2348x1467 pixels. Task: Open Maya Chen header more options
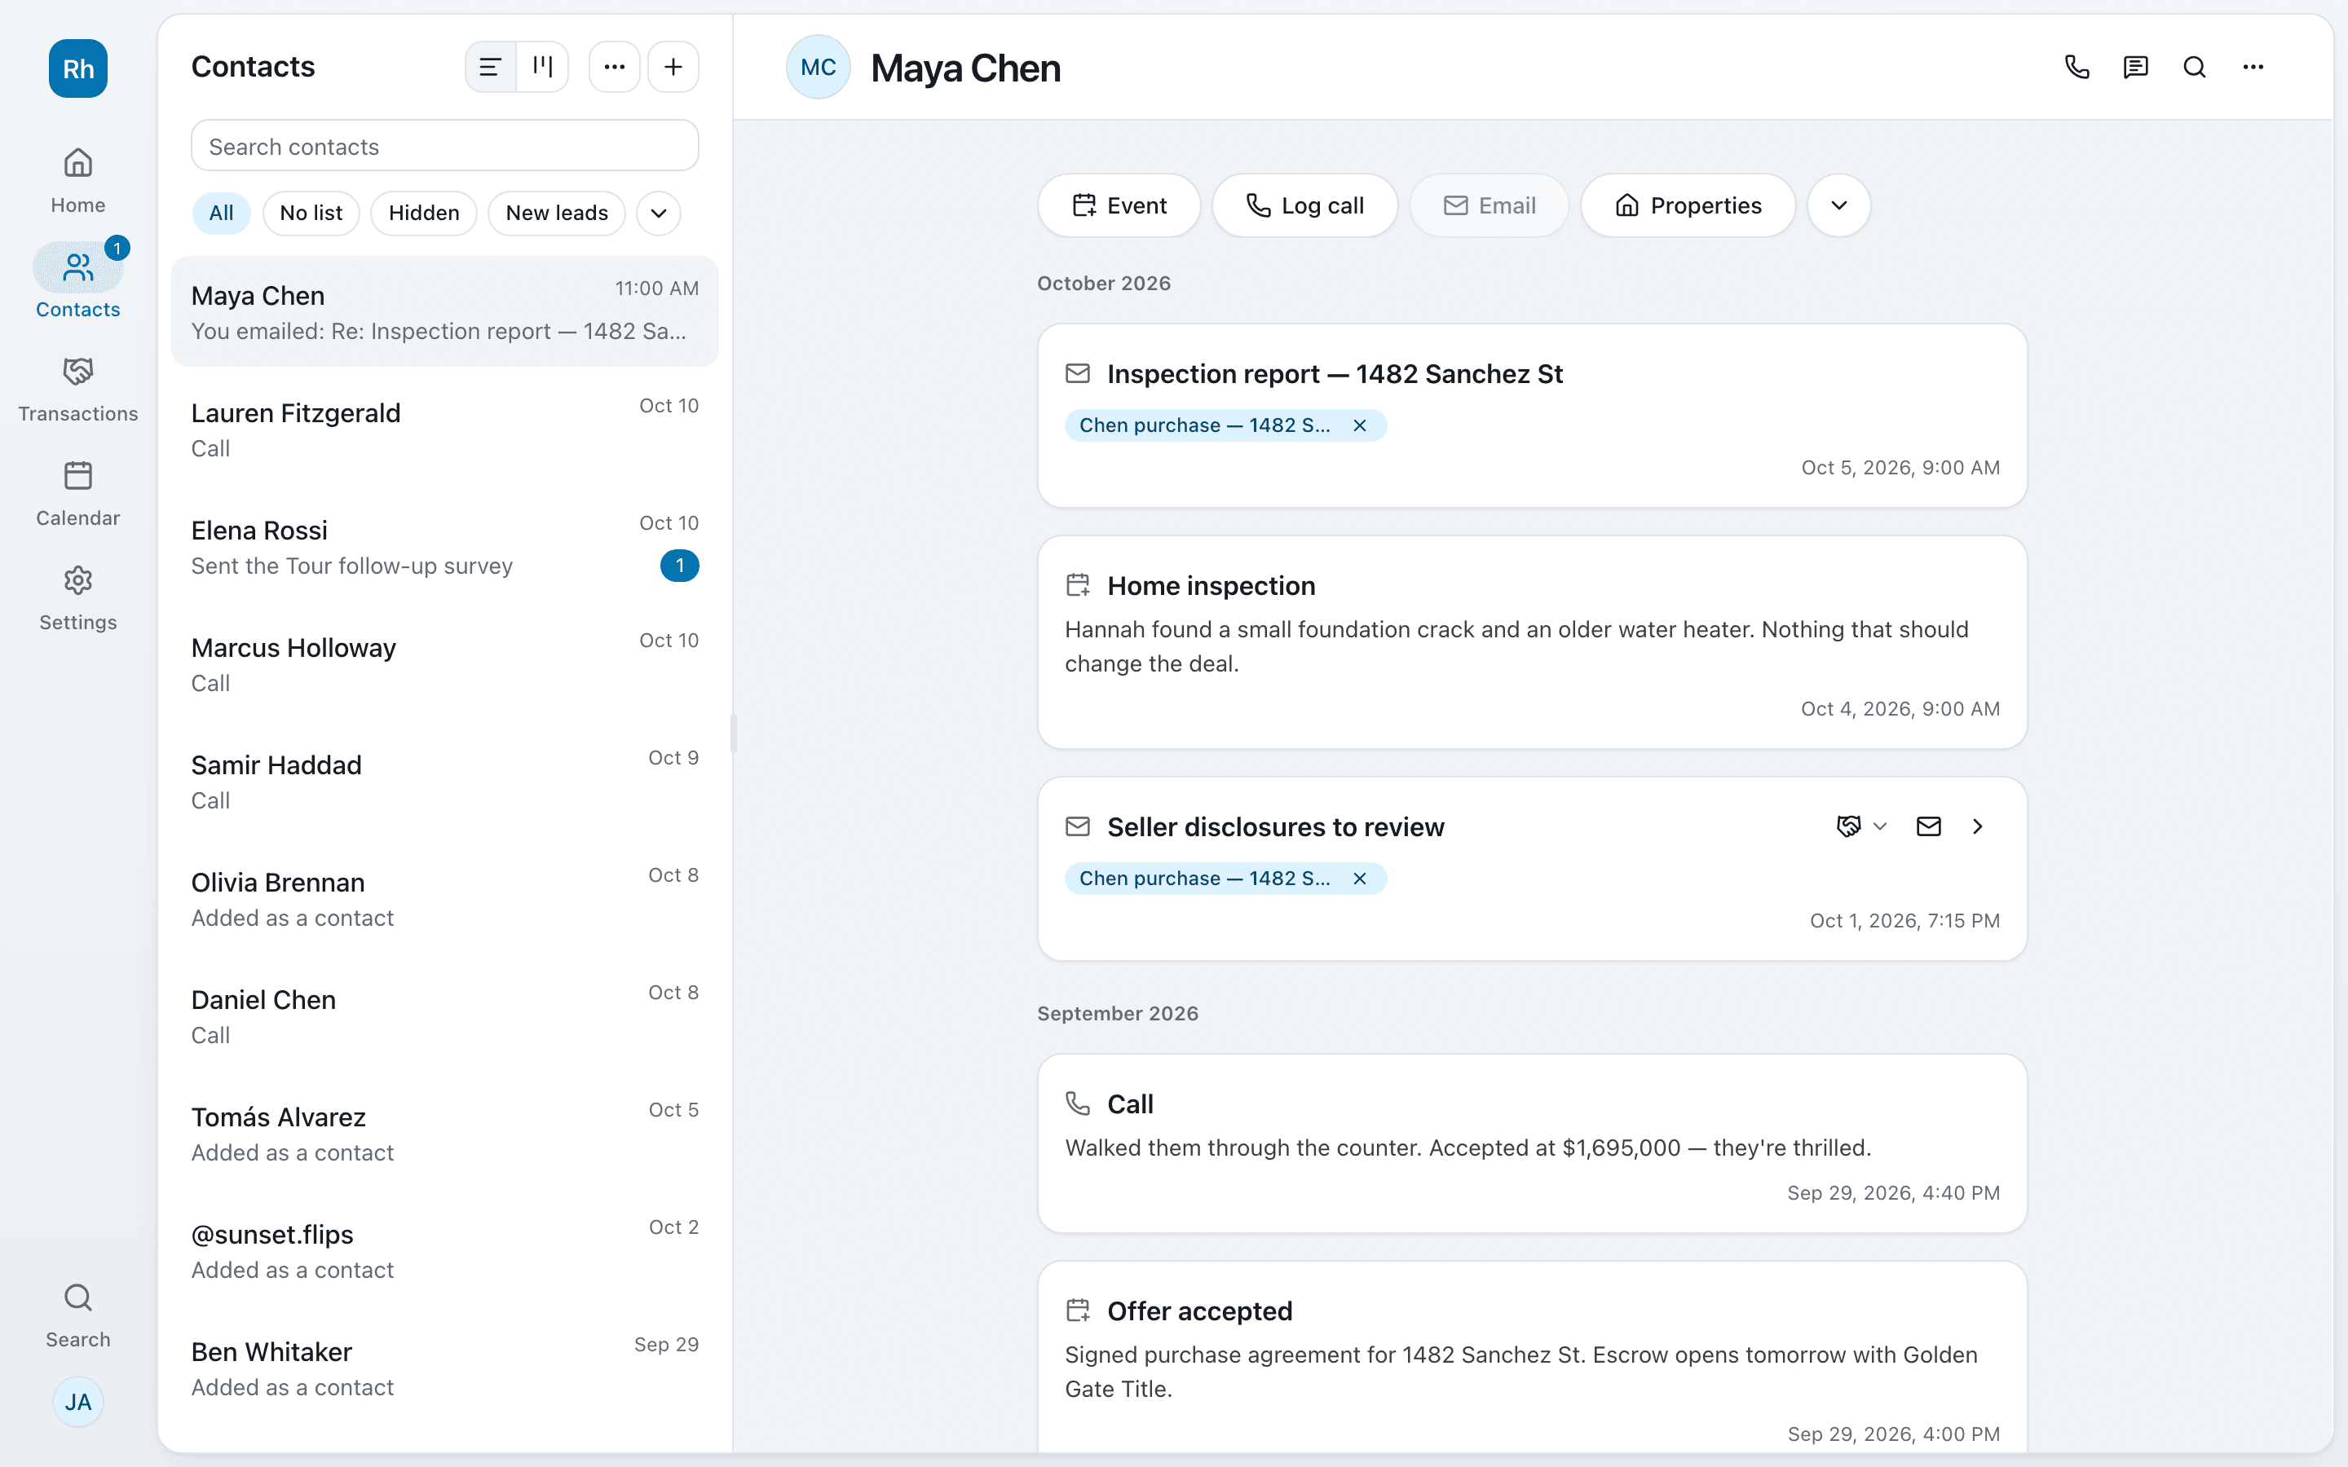click(x=2253, y=67)
